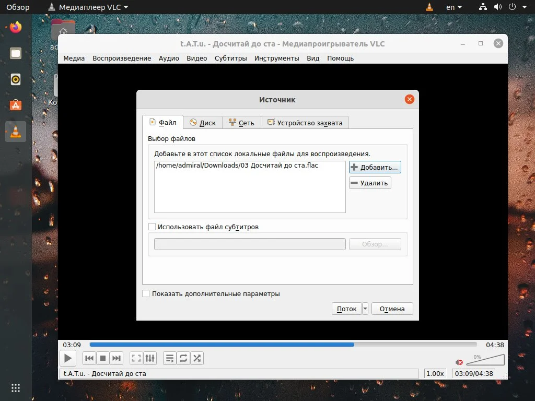535x401 pixels.
Task: Unmute audio by clicking speaker icon
Action: pyautogui.click(x=459, y=361)
